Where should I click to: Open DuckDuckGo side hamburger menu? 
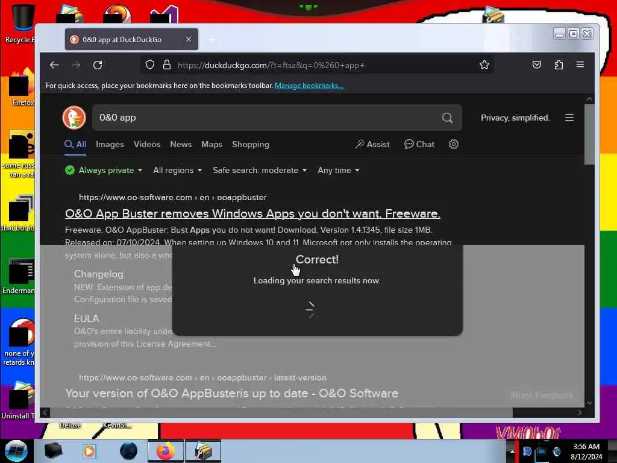[569, 118]
